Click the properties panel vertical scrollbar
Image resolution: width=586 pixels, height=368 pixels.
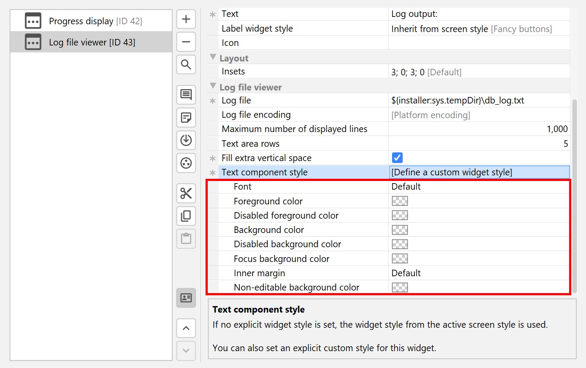pyautogui.click(x=574, y=195)
